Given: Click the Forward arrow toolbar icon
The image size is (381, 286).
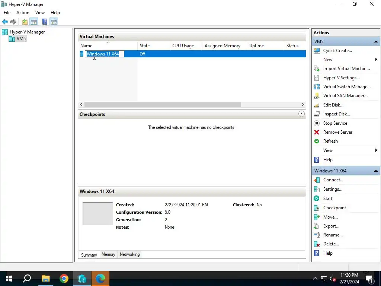Looking at the screenshot, I should (x=13, y=22).
